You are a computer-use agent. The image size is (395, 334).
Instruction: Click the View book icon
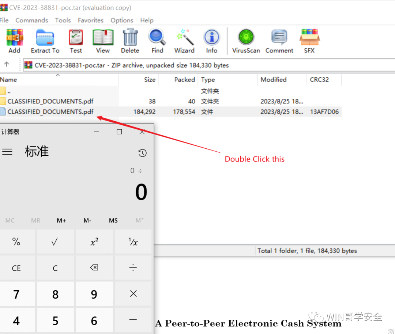point(103,41)
